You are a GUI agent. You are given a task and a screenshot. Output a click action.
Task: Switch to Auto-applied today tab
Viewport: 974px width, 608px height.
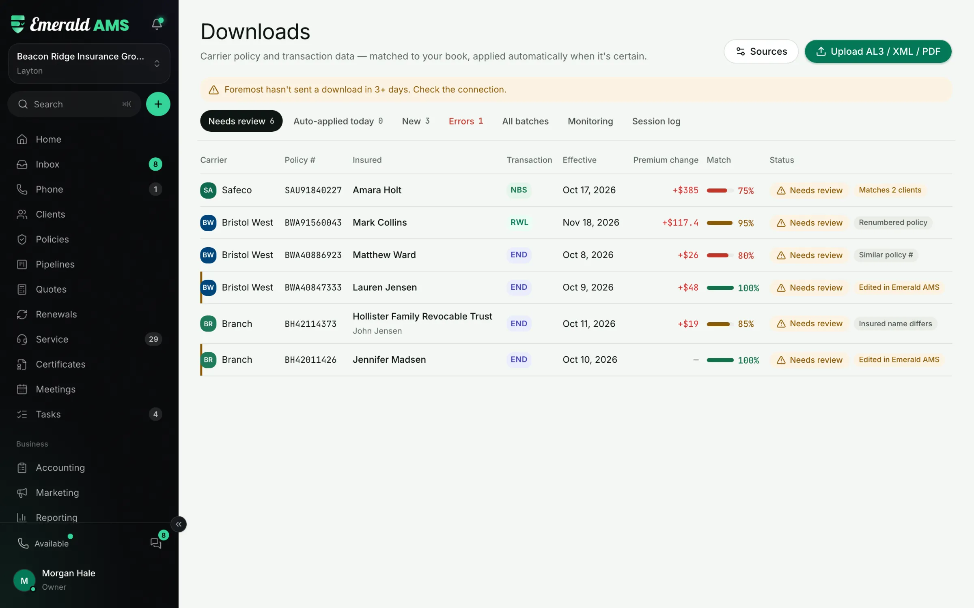point(338,121)
